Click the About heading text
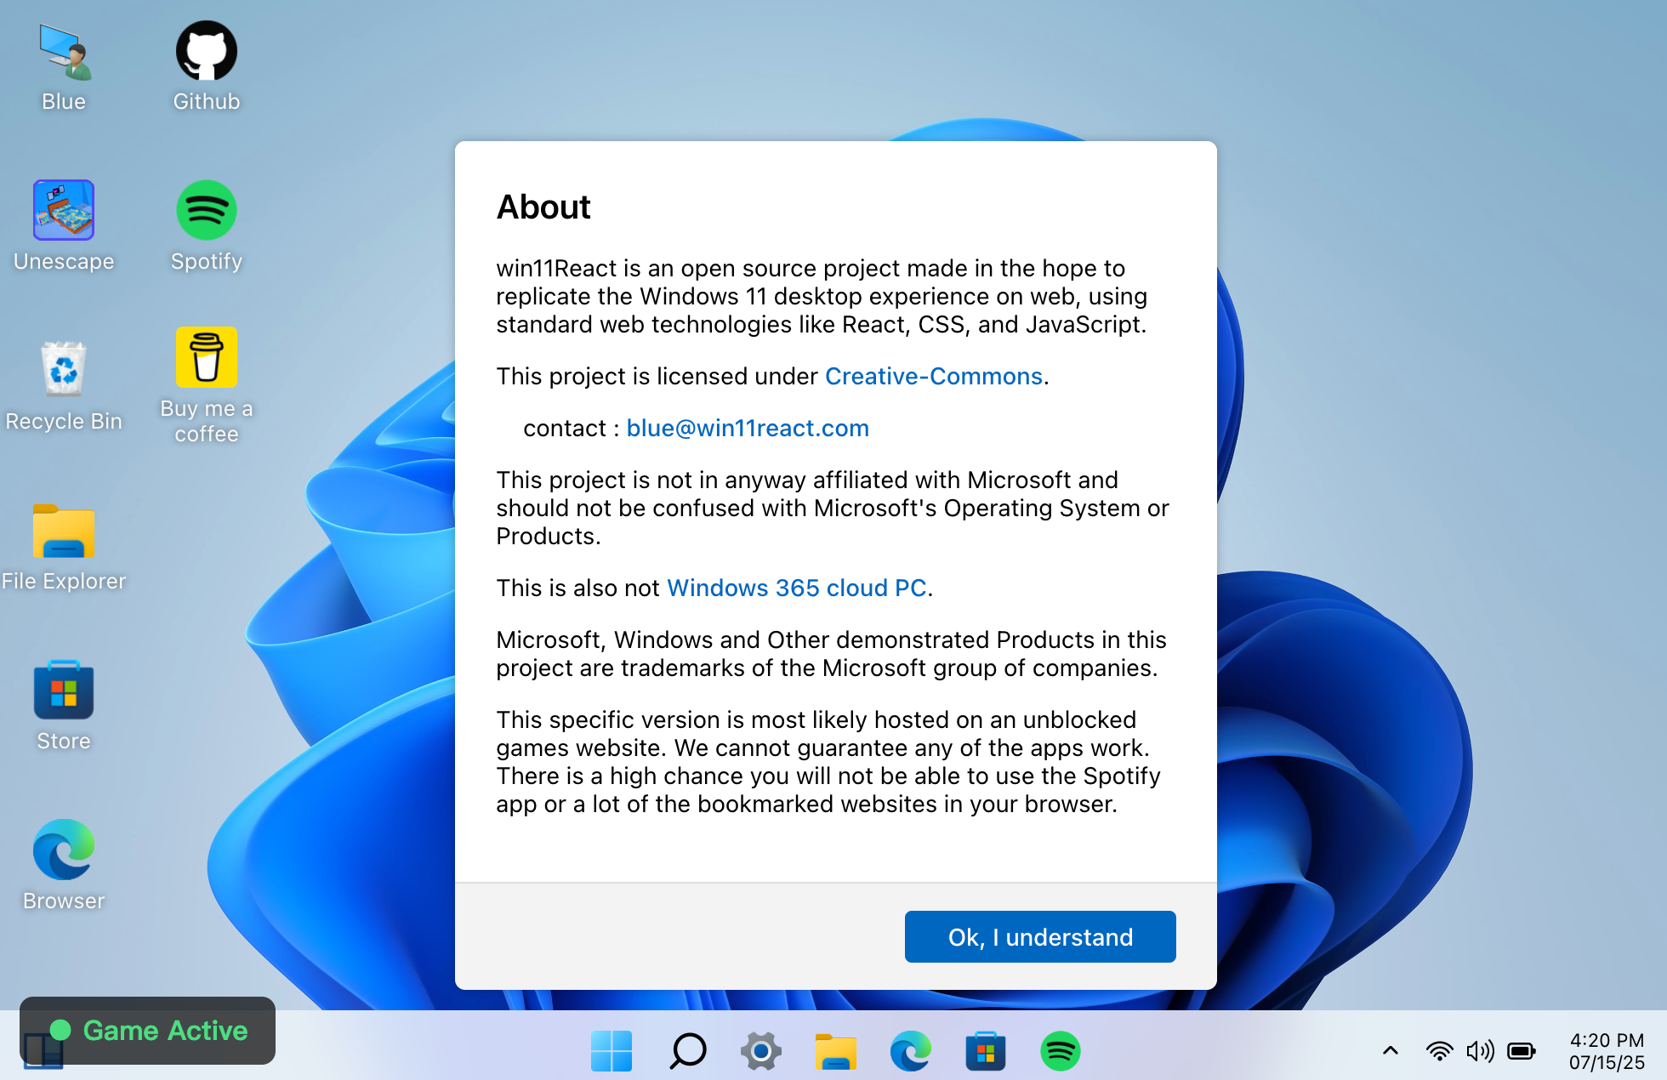Screen dimensions: 1667x1080 coord(543,207)
